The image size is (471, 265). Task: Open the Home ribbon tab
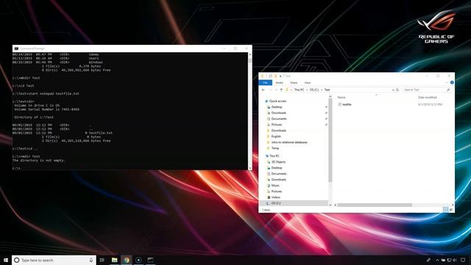[x=280, y=82]
